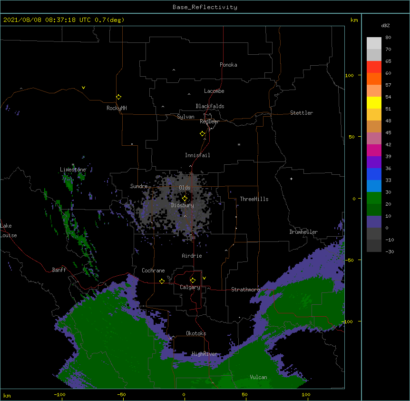Select the Lake Louise label

[x=8, y=231]
